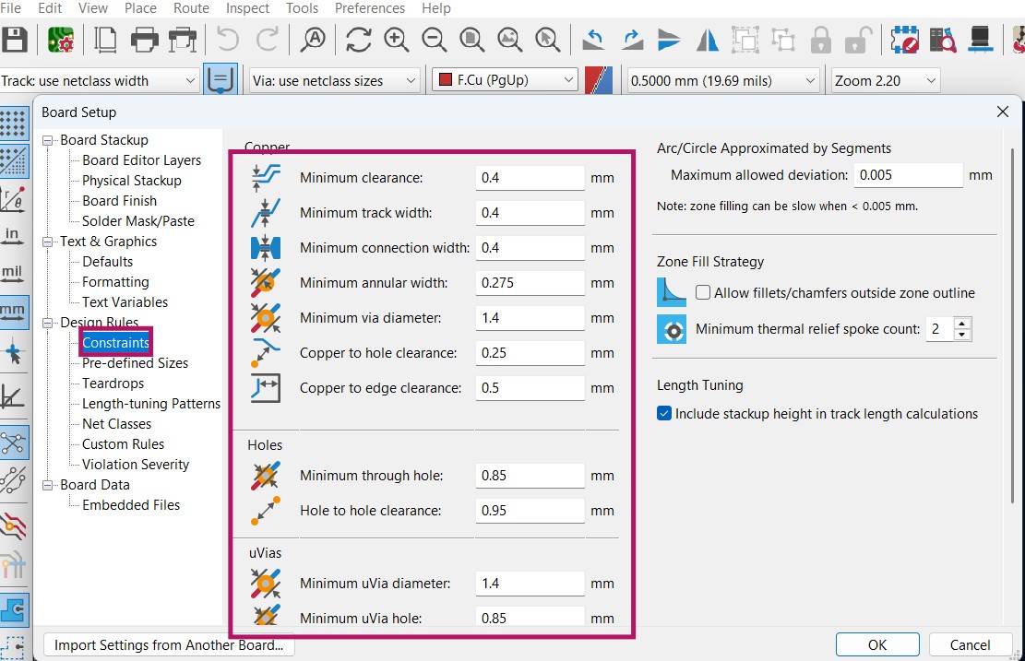This screenshot has width=1025, height=661.
Task: Select Custom Rules in tree
Action: click(123, 444)
